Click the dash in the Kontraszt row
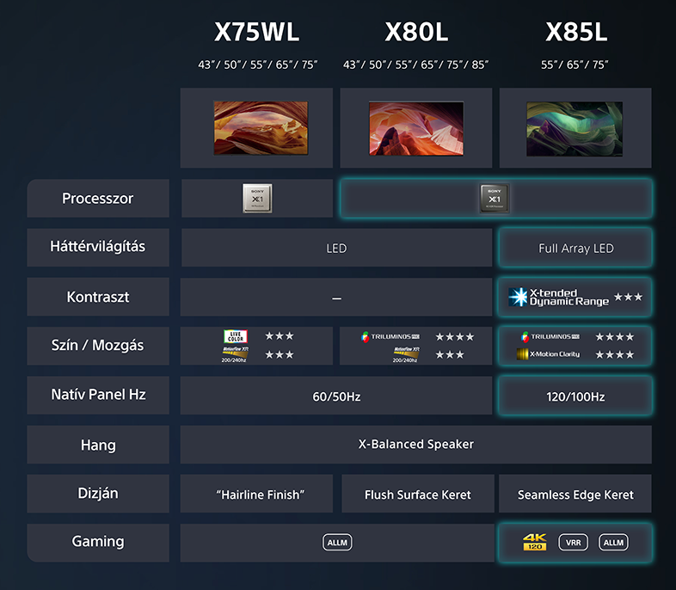676x590 pixels. click(336, 298)
